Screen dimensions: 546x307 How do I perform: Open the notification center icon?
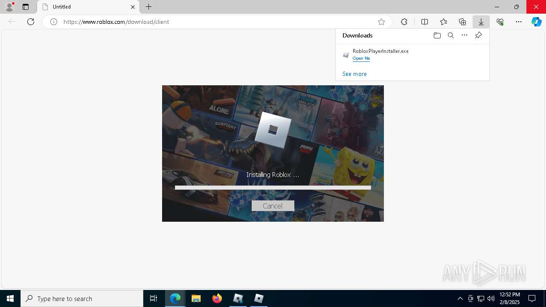(x=532, y=298)
